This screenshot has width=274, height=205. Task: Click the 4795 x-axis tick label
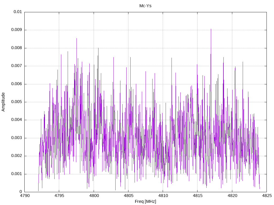(x=59, y=196)
